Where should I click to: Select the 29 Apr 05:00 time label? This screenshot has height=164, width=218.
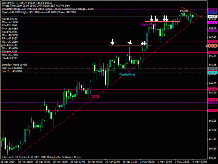pos(43,162)
